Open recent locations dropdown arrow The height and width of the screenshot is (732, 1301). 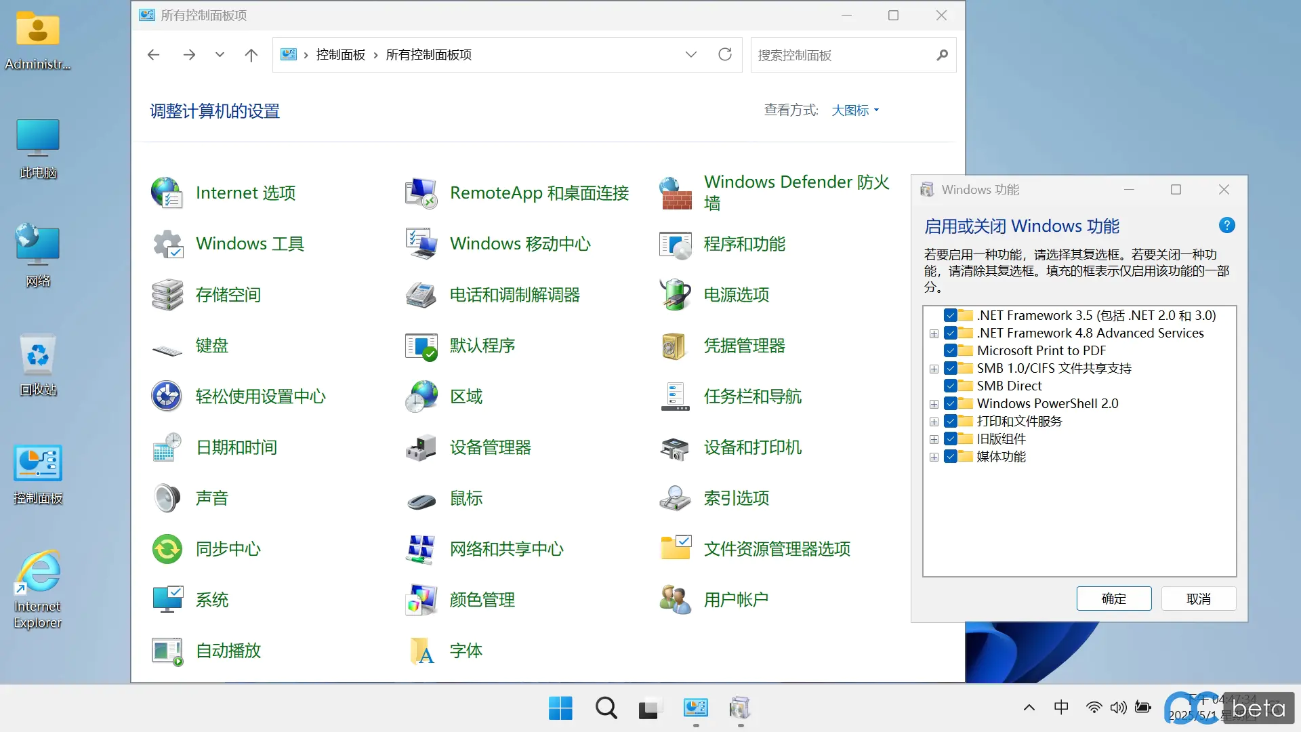tap(220, 54)
